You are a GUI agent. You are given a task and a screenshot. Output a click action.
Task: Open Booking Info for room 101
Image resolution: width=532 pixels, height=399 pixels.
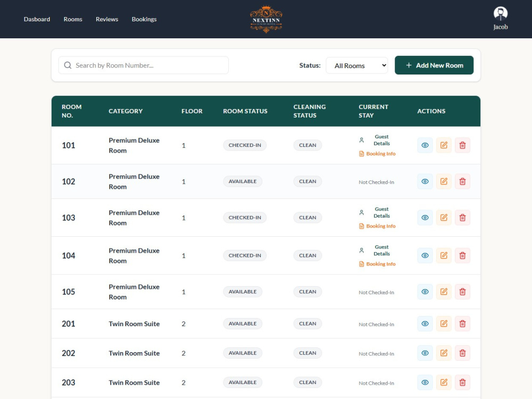coord(377,154)
